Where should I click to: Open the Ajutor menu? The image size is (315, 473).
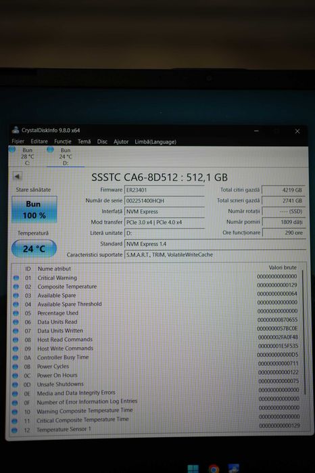click(x=121, y=142)
